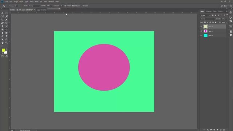Select the Eraser tool

[3, 29]
